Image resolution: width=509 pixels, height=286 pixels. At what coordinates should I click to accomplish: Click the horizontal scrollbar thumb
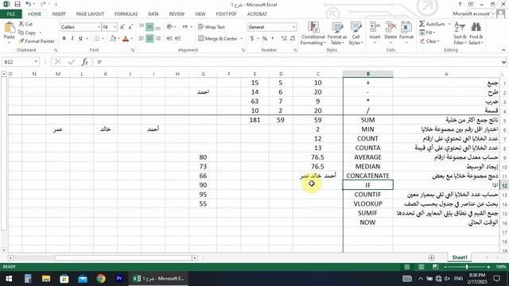pos(123,257)
